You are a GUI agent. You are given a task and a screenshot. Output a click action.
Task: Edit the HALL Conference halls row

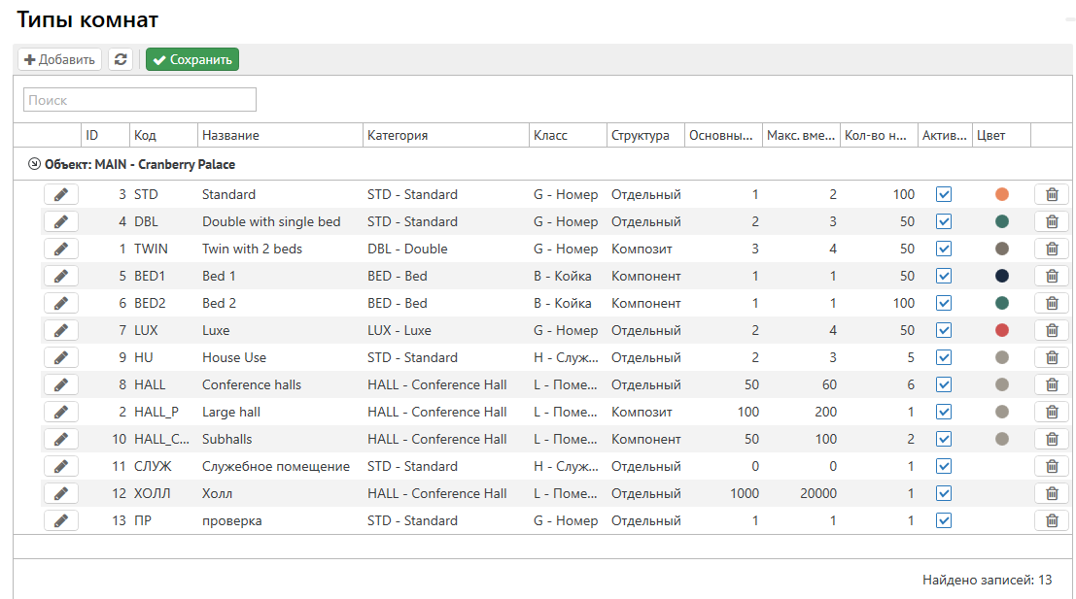pyautogui.click(x=60, y=384)
